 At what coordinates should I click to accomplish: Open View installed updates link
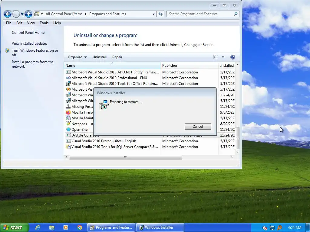pos(29,43)
